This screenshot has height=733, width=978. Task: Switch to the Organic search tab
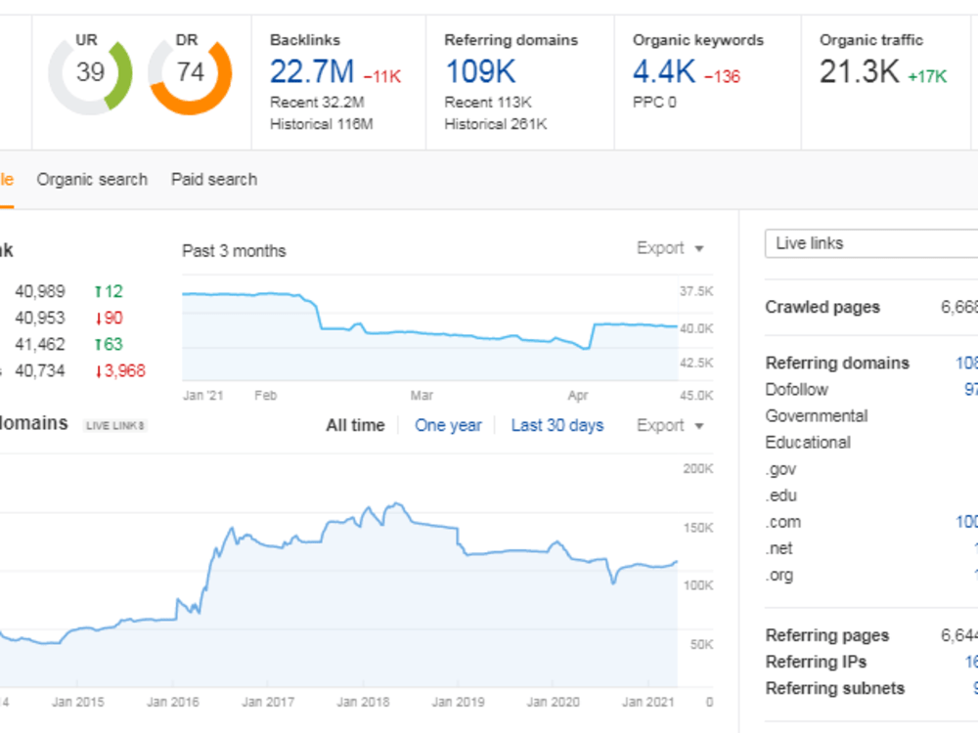(92, 180)
